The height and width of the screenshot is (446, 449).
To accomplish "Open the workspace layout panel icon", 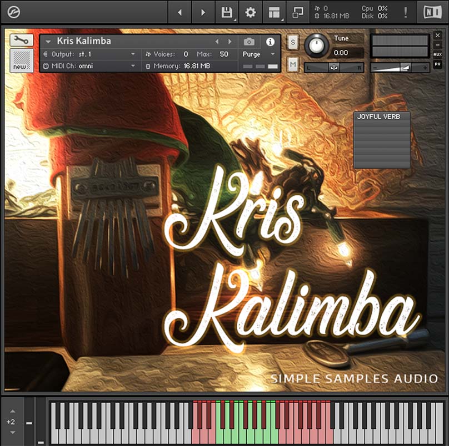I will click(x=275, y=12).
